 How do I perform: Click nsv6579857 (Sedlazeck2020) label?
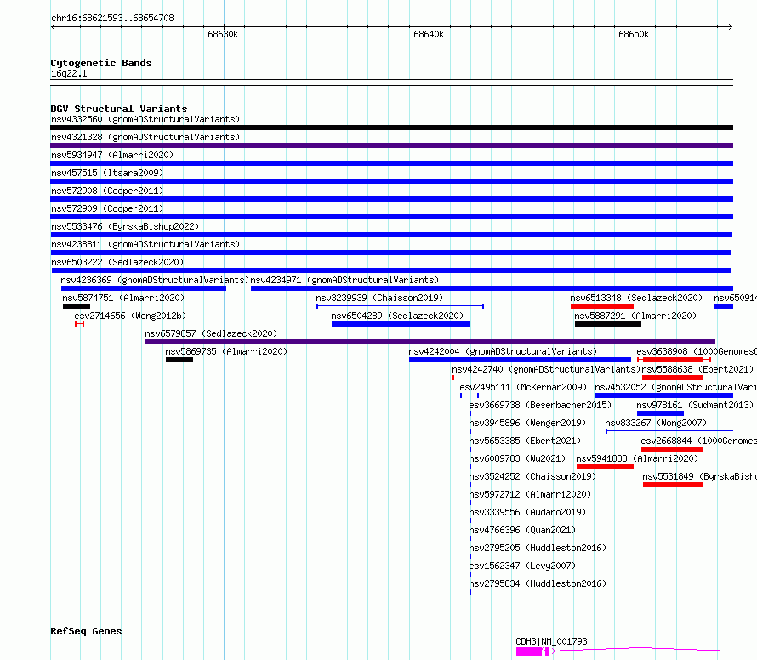click(x=211, y=333)
